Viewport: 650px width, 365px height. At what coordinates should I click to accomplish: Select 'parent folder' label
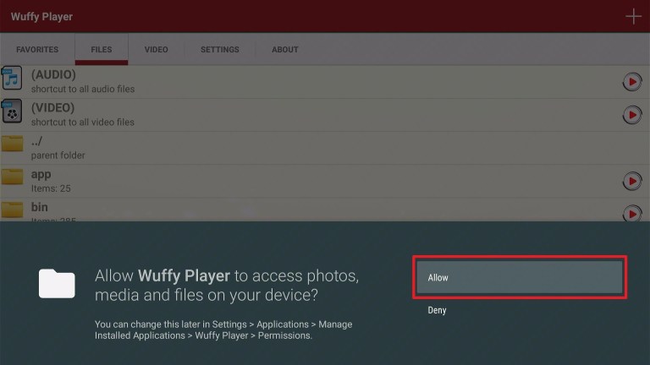[x=58, y=155]
